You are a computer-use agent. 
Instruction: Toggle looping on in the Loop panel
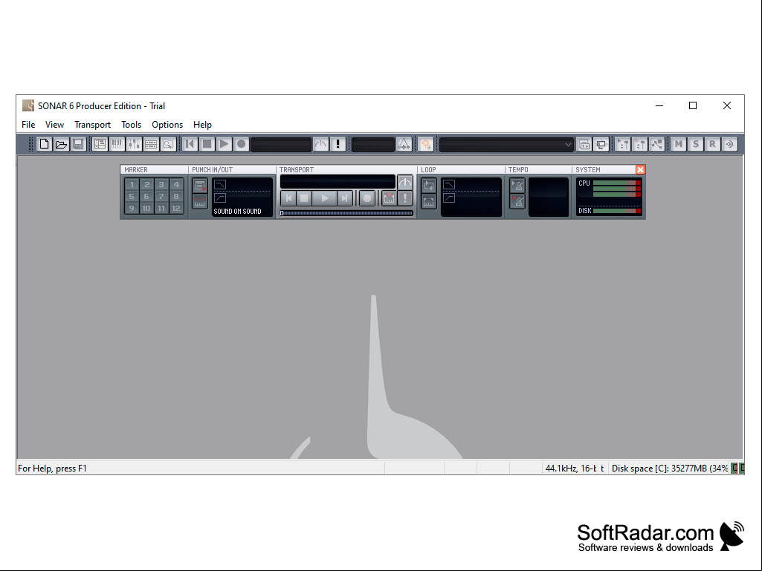click(x=429, y=186)
